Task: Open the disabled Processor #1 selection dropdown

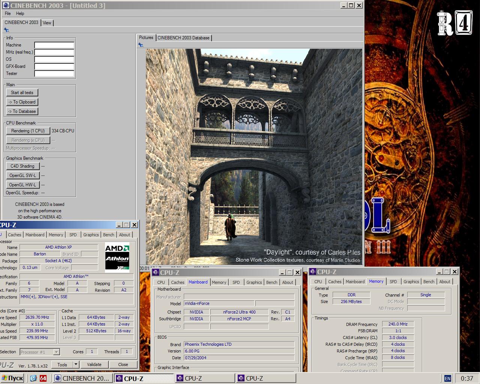Action: click(x=39, y=352)
